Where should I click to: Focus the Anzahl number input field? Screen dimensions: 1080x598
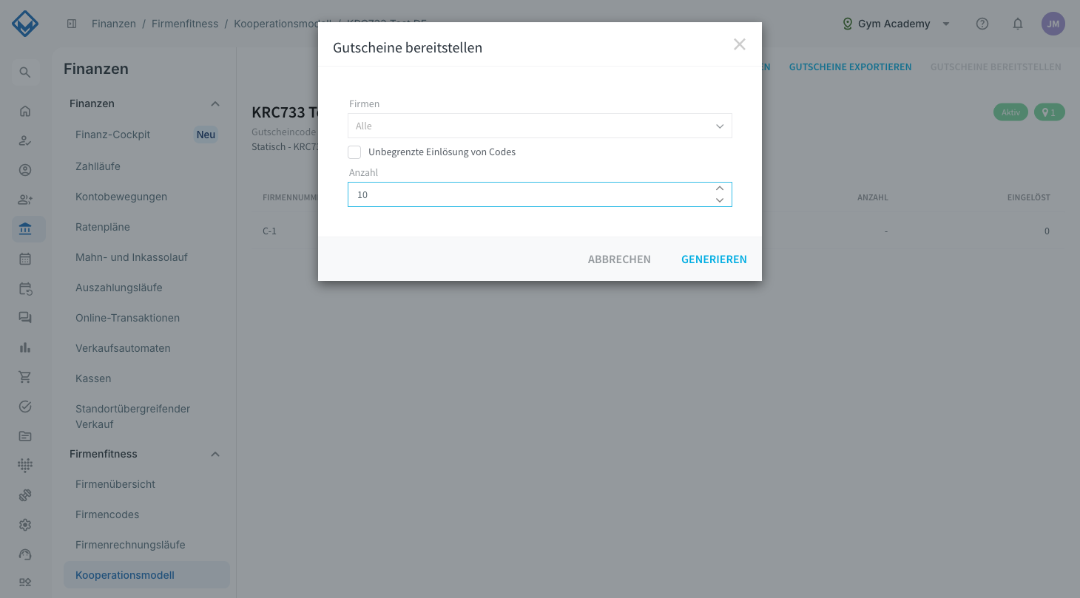(529, 194)
